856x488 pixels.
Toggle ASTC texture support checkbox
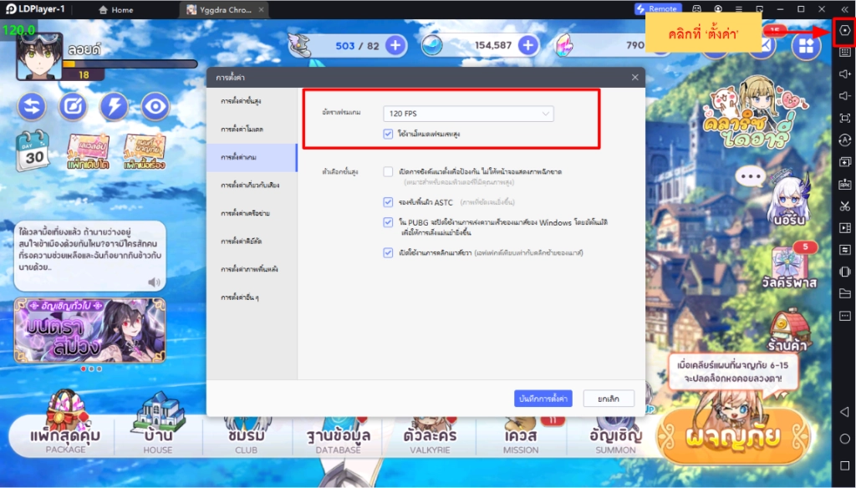[388, 202]
